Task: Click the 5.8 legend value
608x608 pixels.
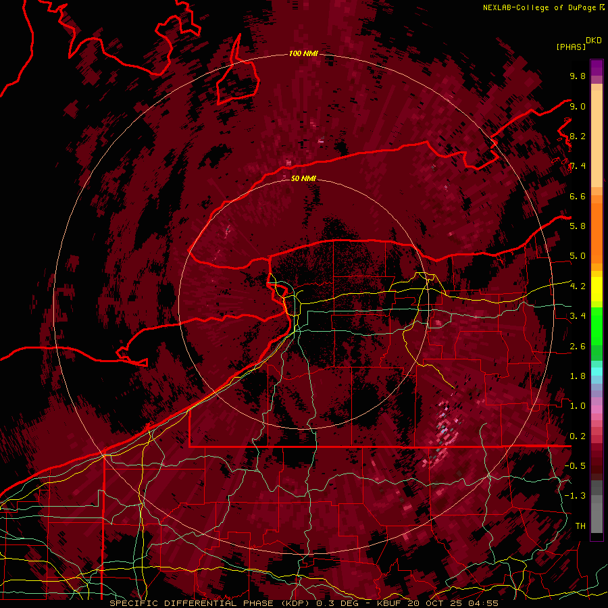Action: point(578,226)
